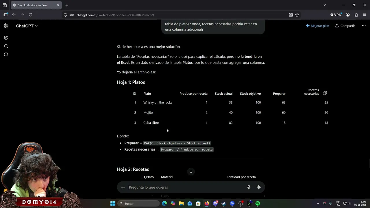Close the Cálculo de stock en Excel tab
The width and height of the screenshot is (370, 208).
[x=58, y=5]
